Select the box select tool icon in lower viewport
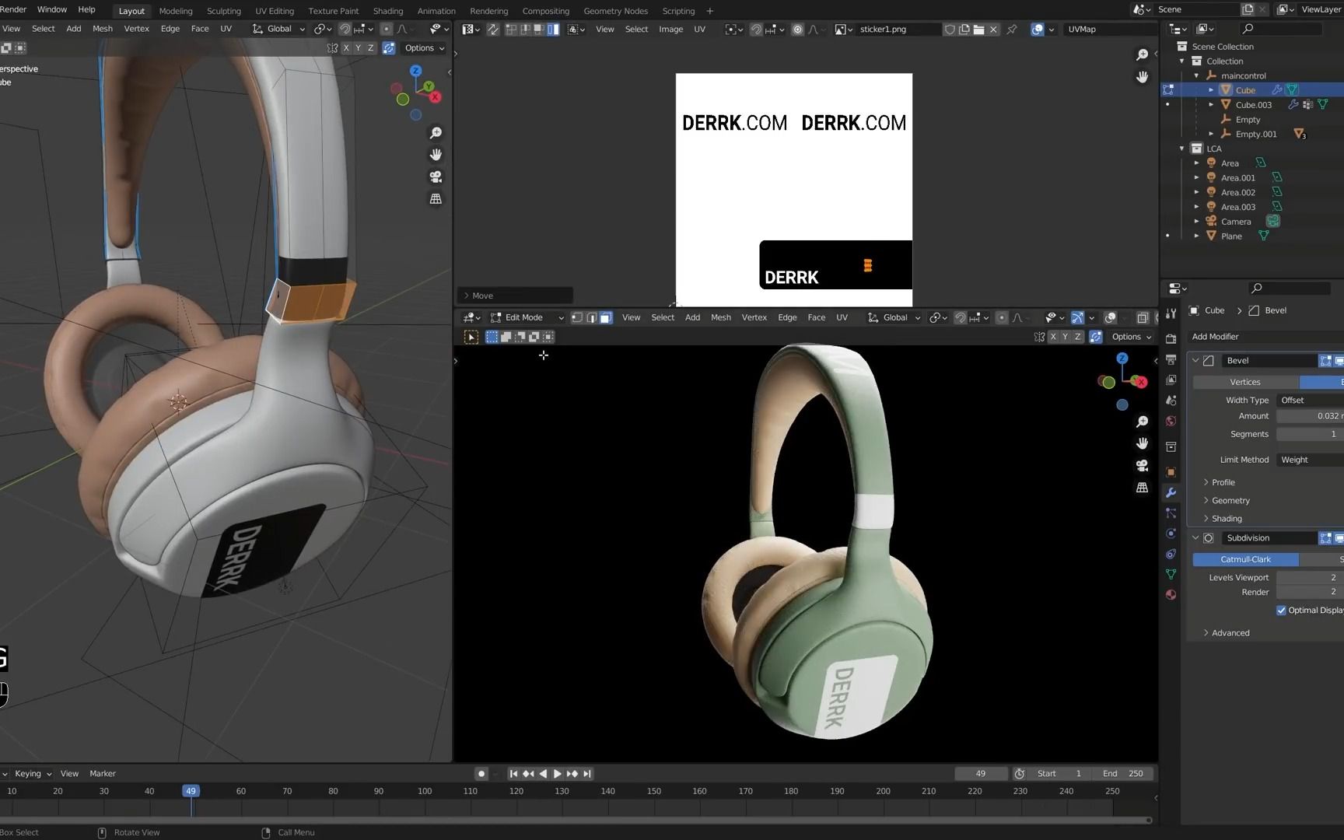Viewport: 1344px width, 840px height. pyautogui.click(x=471, y=337)
